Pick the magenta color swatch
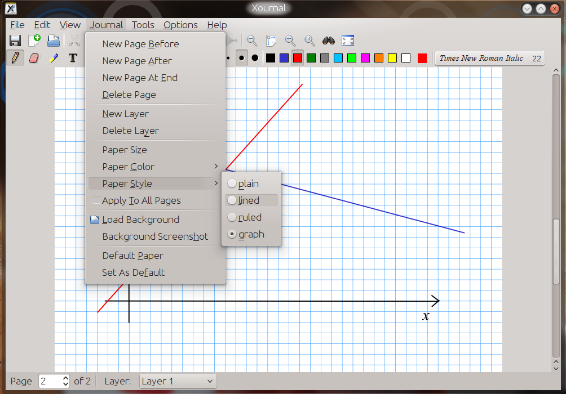 tap(365, 58)
